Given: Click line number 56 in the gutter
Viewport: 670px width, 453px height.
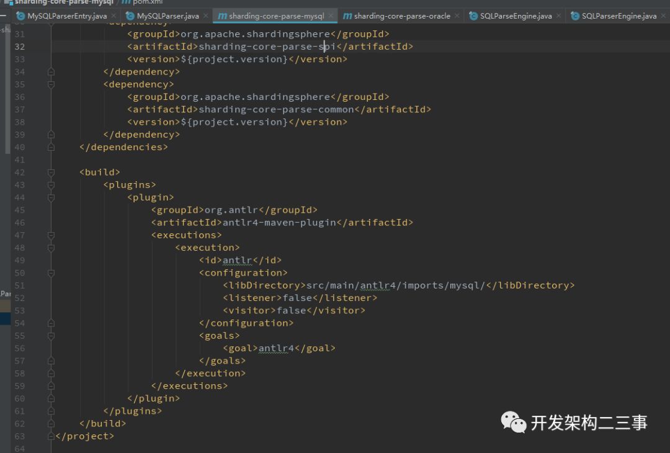Looking at the screenshot, I should click(x=20, y=348).
